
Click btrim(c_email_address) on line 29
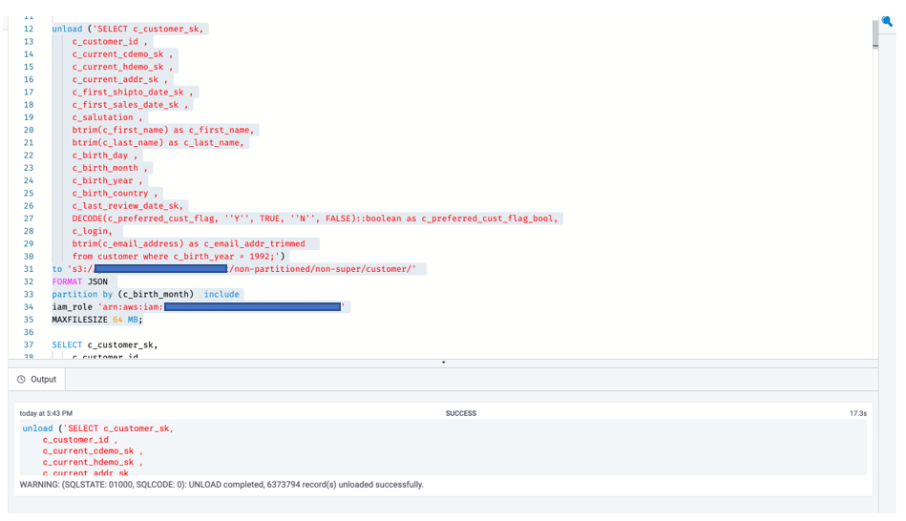[x=128, y=243]
